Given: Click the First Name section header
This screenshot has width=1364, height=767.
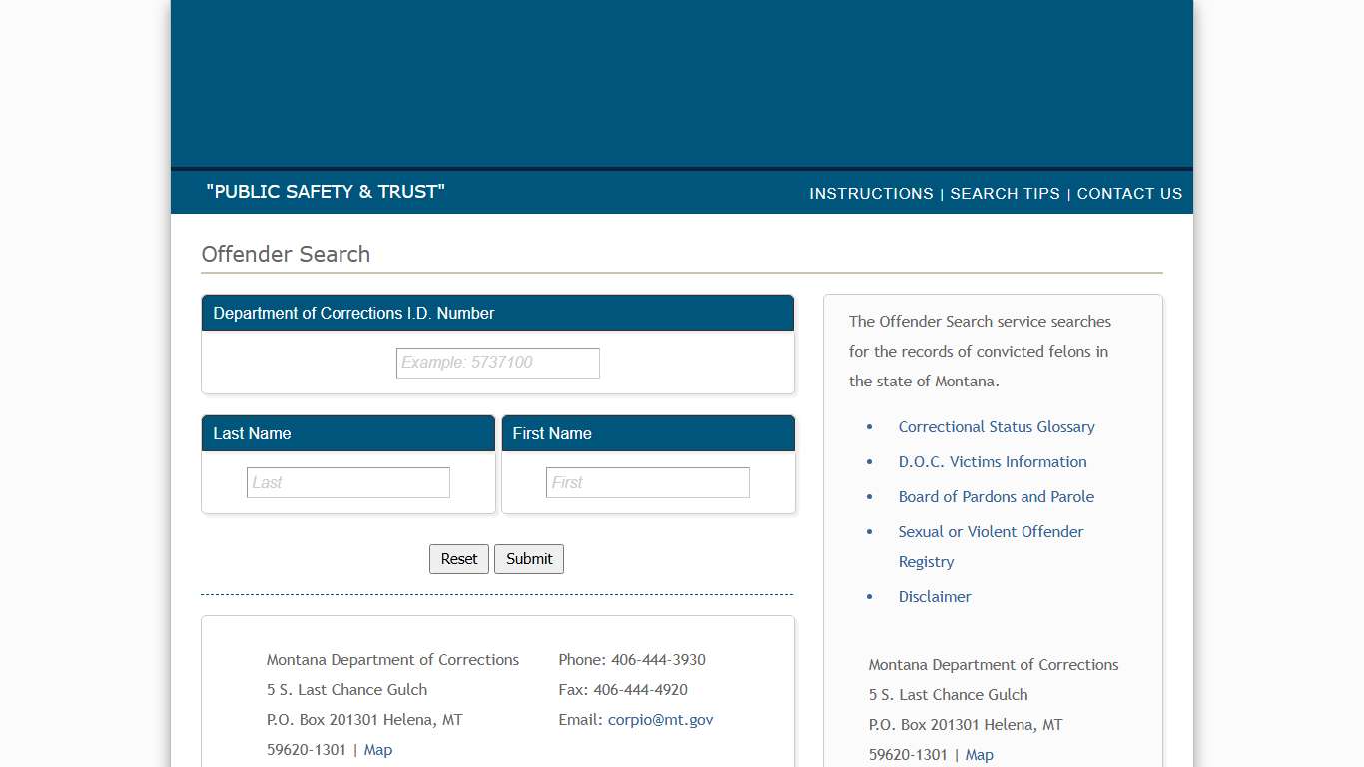Looking at the screenshot, I should click(551, 433).
